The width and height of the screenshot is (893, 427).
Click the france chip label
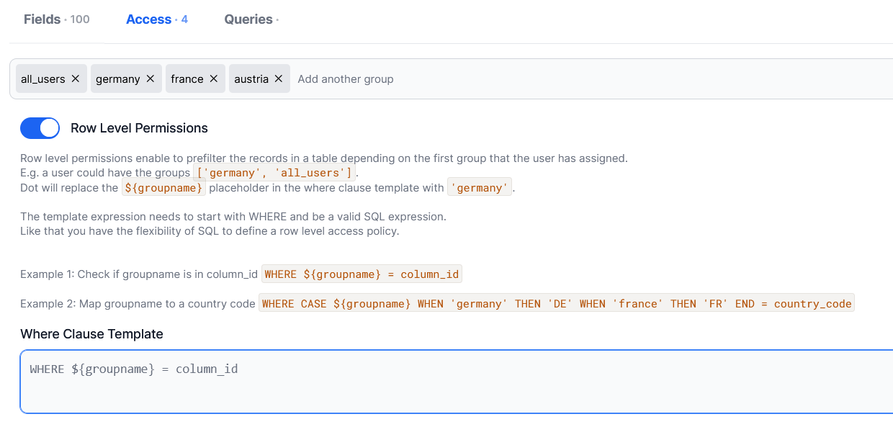(187, 79)
